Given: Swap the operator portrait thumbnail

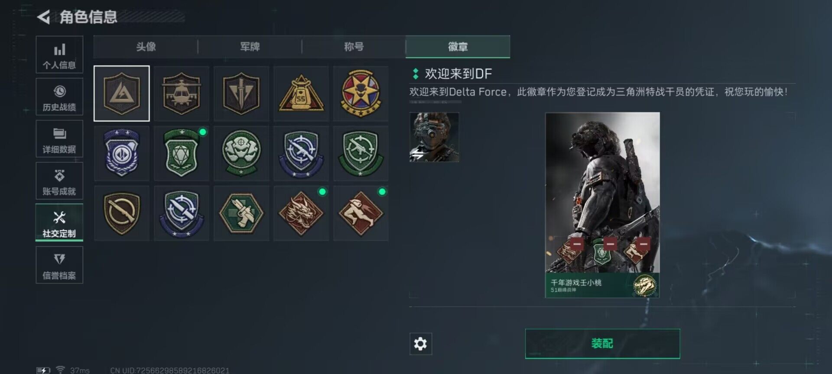Looking at the screenshot, I should pyautogui.click(x=434, y=137).
